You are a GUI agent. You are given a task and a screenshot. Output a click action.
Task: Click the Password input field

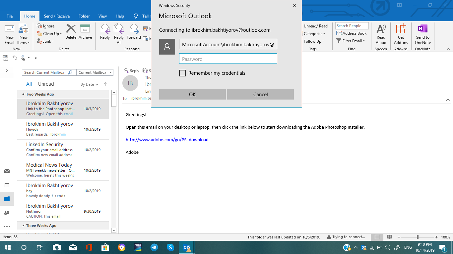[228, 59]
